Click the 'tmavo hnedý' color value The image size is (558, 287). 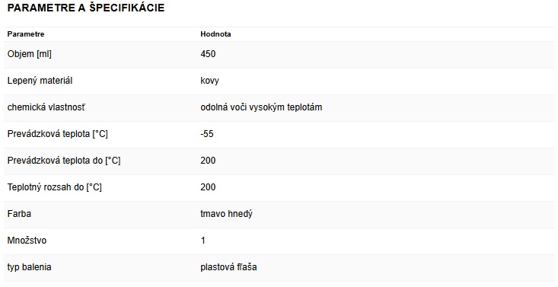pos(226,214)
